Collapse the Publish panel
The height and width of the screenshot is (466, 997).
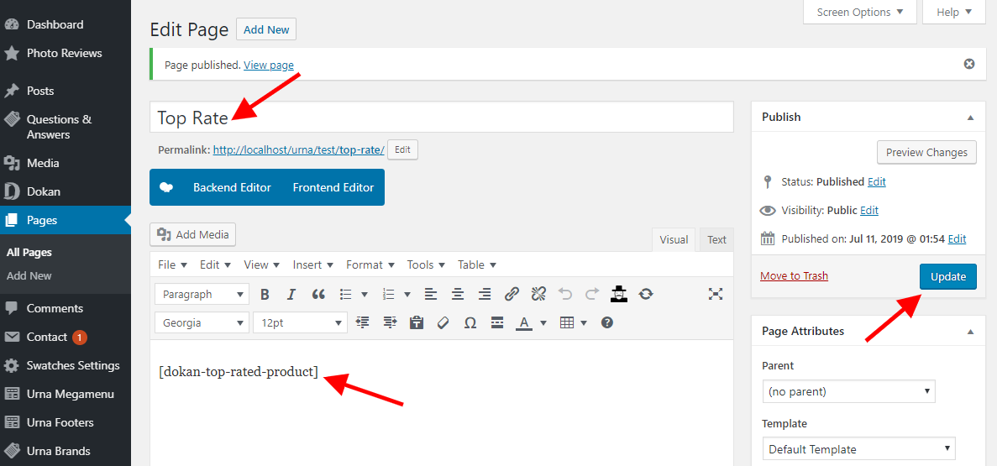point(970,117)
